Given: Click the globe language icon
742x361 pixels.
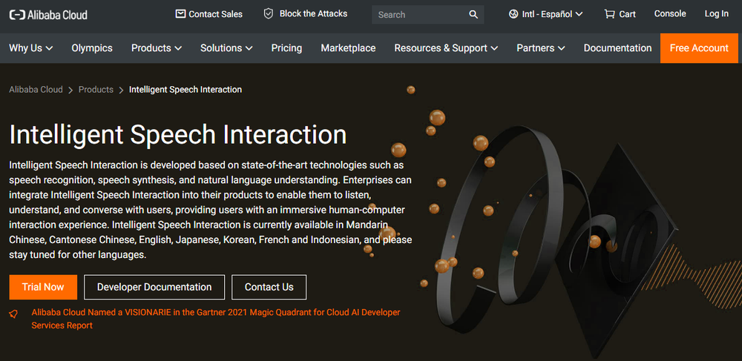Looking at the screenshot, I should click(x=513, y=14).
